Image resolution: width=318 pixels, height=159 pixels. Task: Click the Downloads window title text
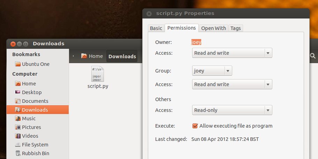(x=48, y=44)
